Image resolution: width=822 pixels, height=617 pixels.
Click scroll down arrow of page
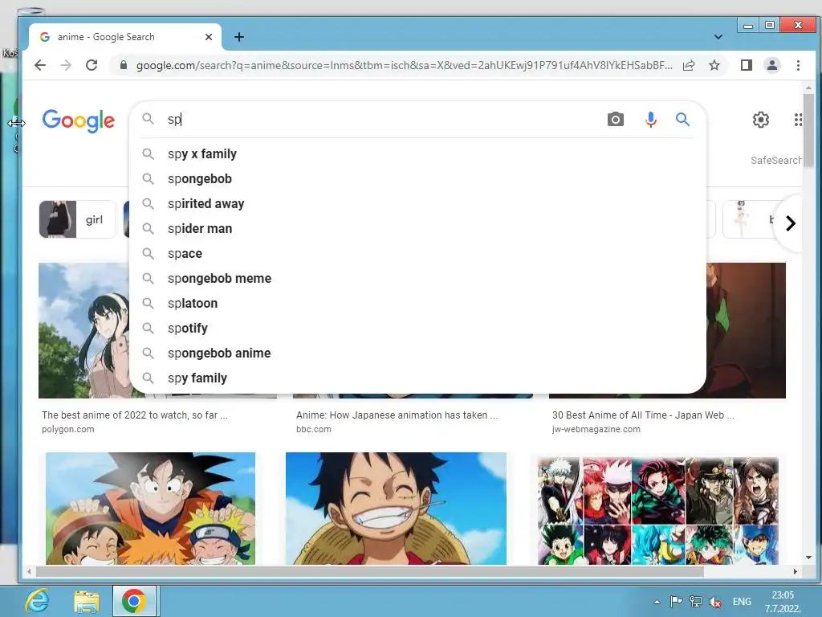[x=808, y=558]
